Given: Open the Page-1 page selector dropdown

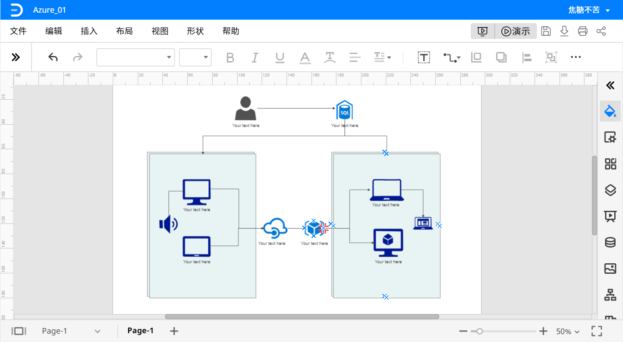Looking at the screenshot, I should click(x=71, y=331).
